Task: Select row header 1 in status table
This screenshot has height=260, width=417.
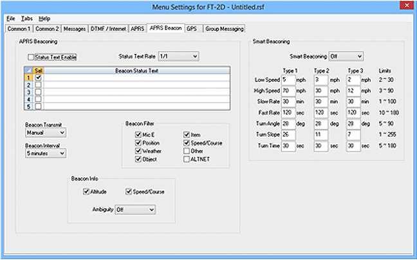Action: coord(29,78)
